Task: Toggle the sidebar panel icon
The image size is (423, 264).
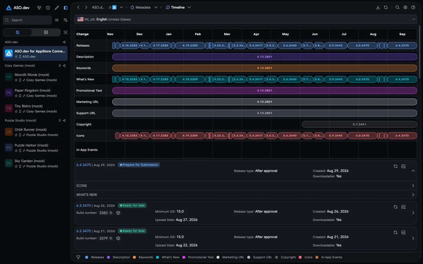Action: click(x=66, y=8)
